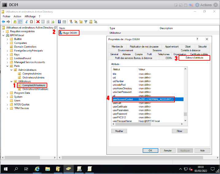
Task: Click the up-one-level folder icon
Action: [x=15, y=22]
